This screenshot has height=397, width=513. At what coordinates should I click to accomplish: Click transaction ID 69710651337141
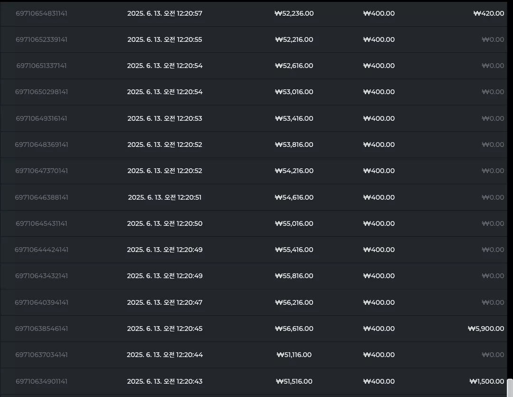pyautogui.click(x=41, y=66)
